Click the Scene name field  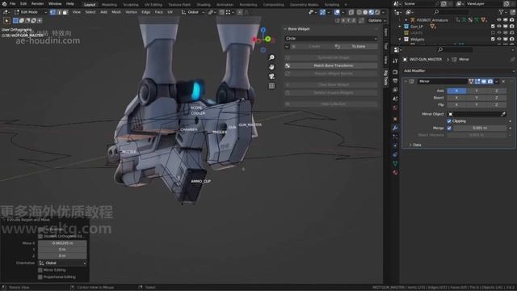coord(419,4)
